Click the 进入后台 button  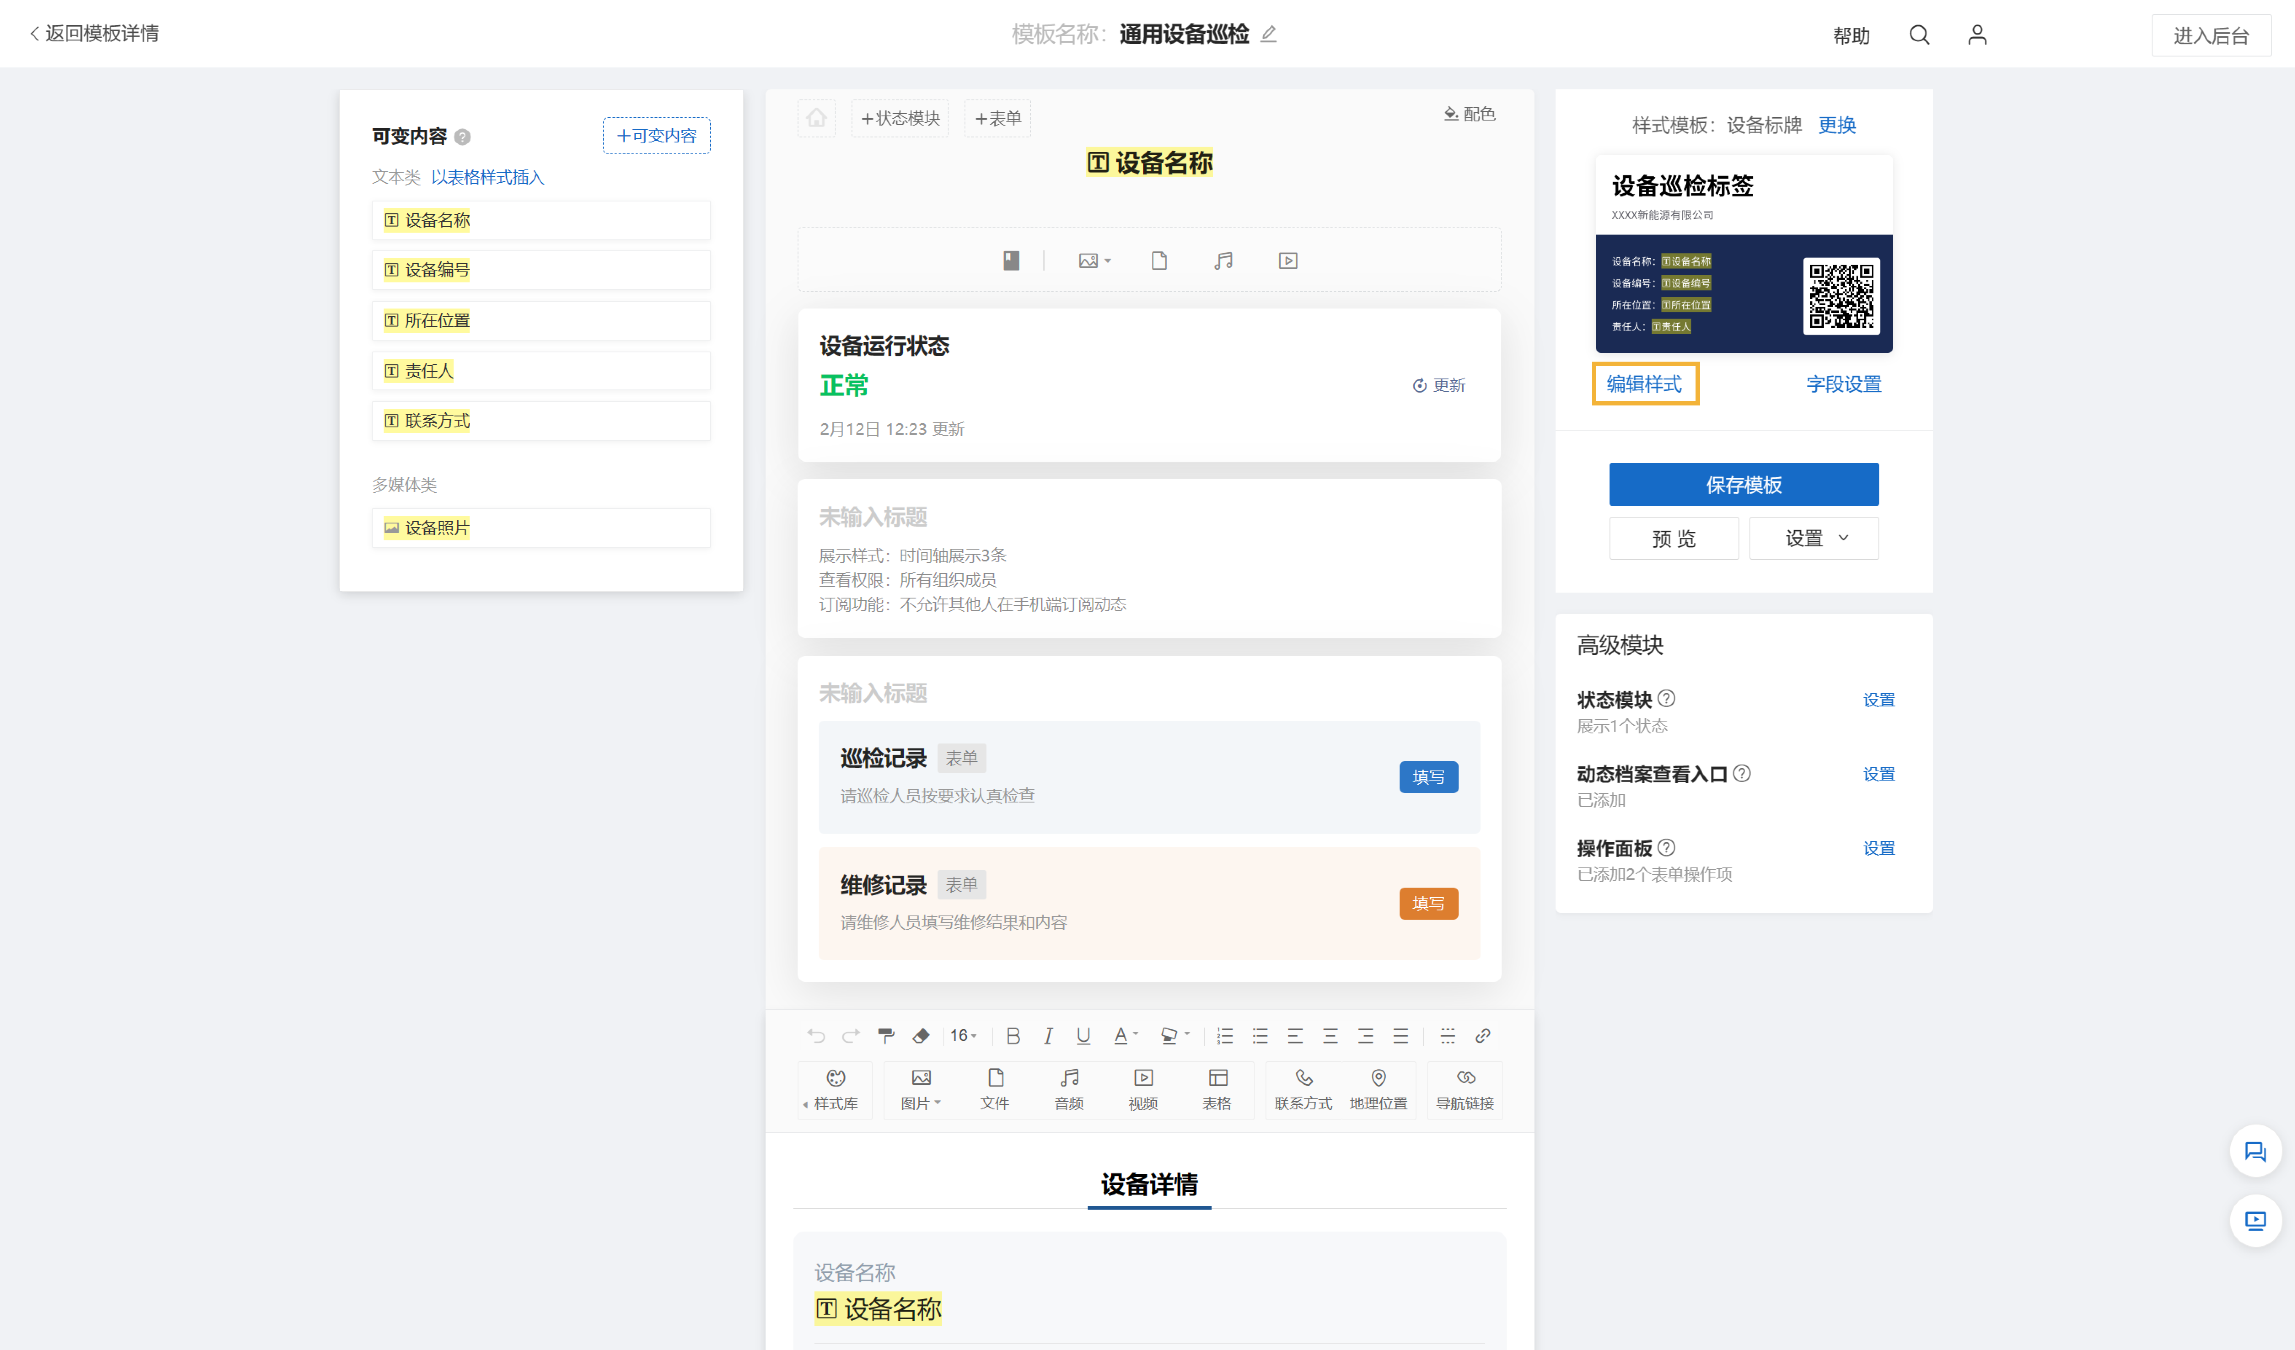coord(2210,35)
